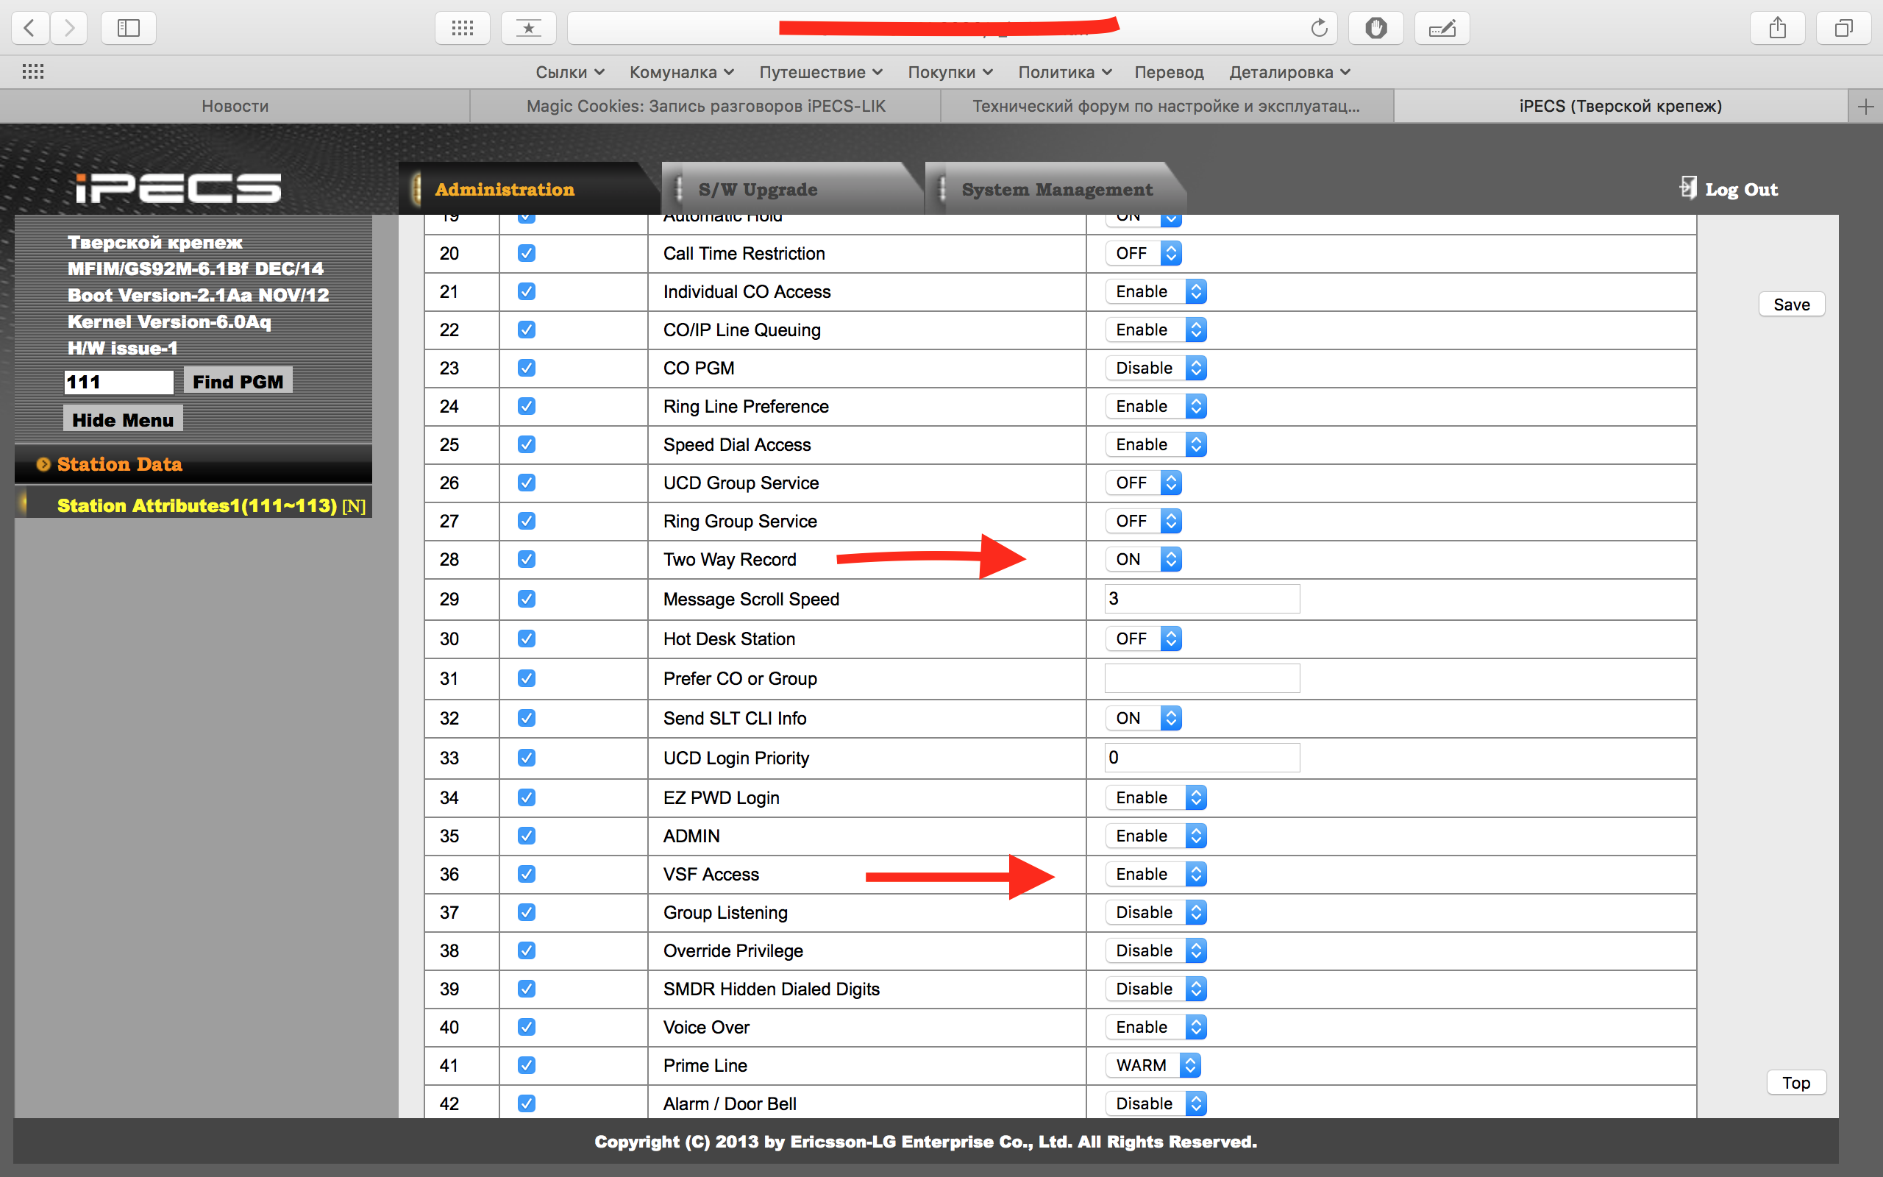Image resolution: width=1883 pixels, height=1177 pixels.
Task: Click Log Out link
Action: (1740, 189)
